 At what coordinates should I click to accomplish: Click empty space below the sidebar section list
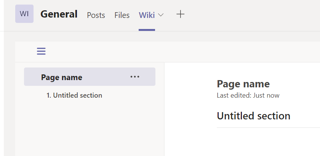tap(90, 130)
